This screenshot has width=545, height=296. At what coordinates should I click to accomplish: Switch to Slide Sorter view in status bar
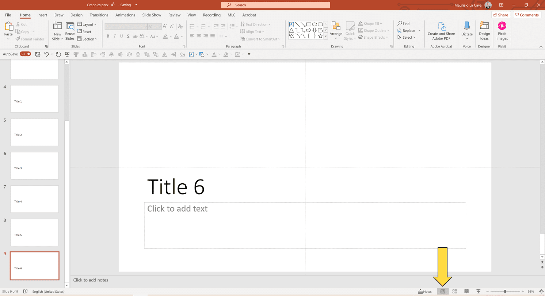455,292
